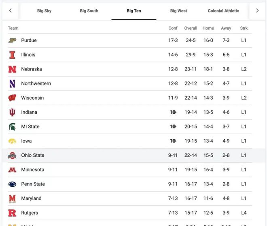The height and width of the screenshot is (226, 267).
Task: Open the Maryland team link
Action: pos(31,198)
